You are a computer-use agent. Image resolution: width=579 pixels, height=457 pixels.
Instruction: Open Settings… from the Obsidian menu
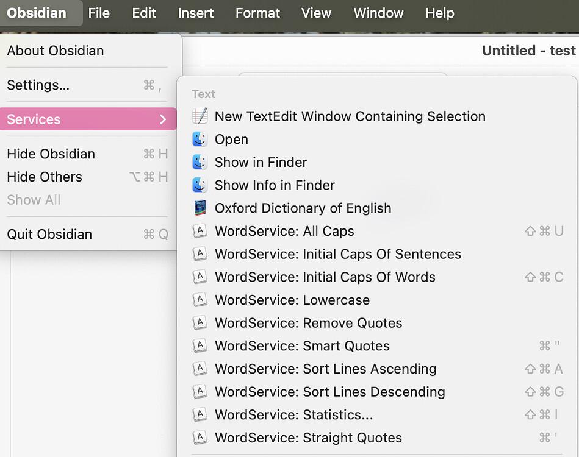[38, 85]
